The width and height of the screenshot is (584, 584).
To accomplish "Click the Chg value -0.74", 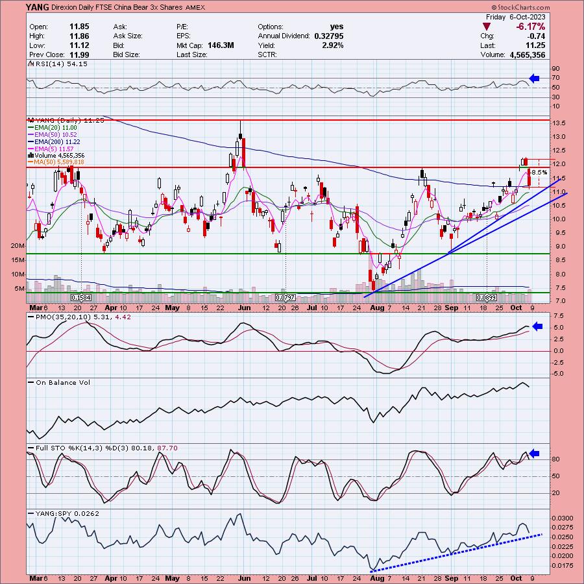I will (x=536, y=36).
